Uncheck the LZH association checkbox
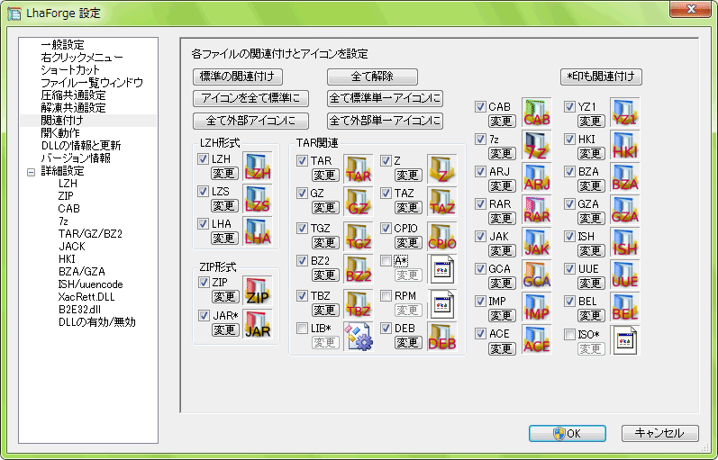718x460 pixels. click(203, 158)
